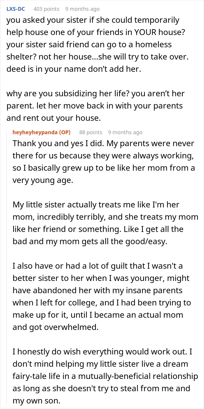This screenshot has width=204, height=409.
Task: Open the timestamp on heyheyheypanda's reply
Action: 125,132
